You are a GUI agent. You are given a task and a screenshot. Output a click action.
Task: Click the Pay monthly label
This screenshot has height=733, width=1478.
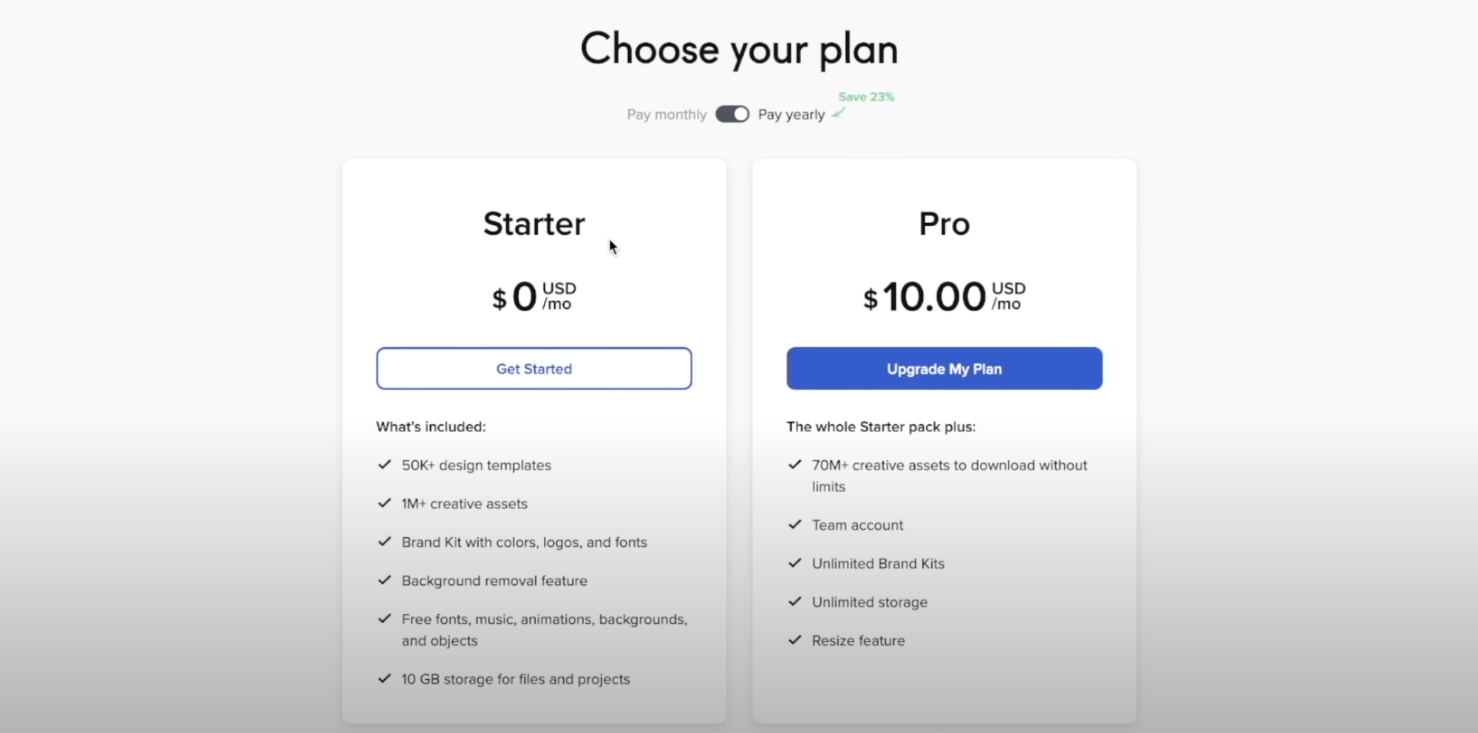(665, 115)
